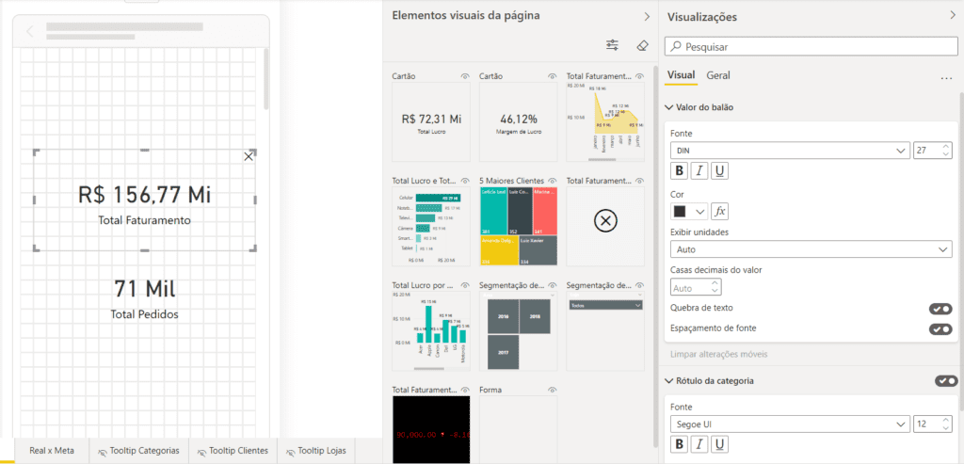Image resolution: width=964 pixels, height=464 pixels.
Task: Toggle visibility of 5 Maiores Clientes visual
Action: [553, 181]
